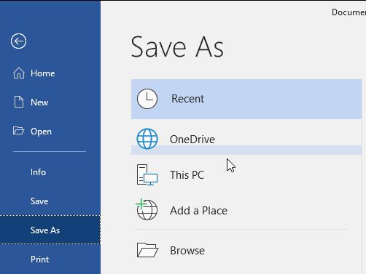The width and height of the screenshot is (366, 274).
Task: Click the Add a Place label
Action: tap(198, 211)
